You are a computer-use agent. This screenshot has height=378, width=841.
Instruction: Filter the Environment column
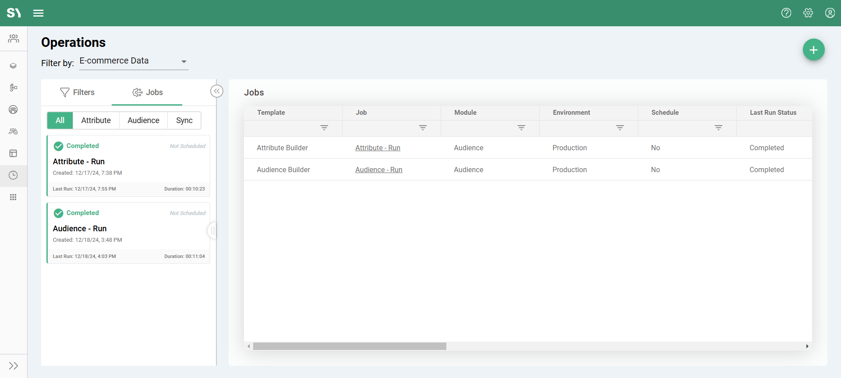(x=620, y=128)
